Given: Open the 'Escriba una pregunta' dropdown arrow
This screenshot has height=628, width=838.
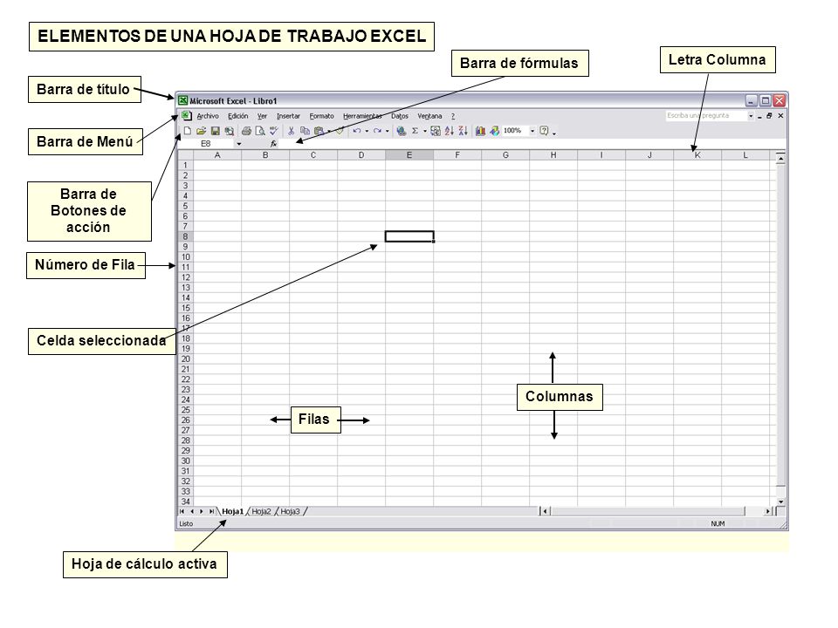Looking at the screenshot, I should (x=751, y=115).
